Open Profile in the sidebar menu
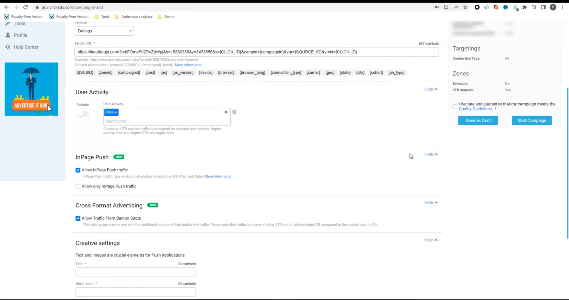 coord(20,35)
